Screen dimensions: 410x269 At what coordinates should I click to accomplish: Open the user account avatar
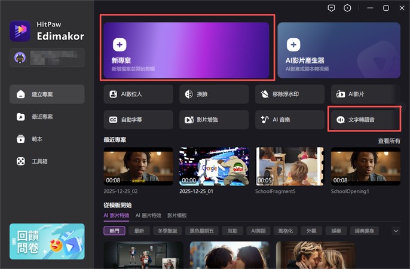click(x=20, y=57)
